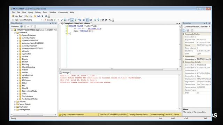Click the Property Pages icon in Properties
This screenshot has height=125, width=223.
pyautogui.click(x=192, y=31)
